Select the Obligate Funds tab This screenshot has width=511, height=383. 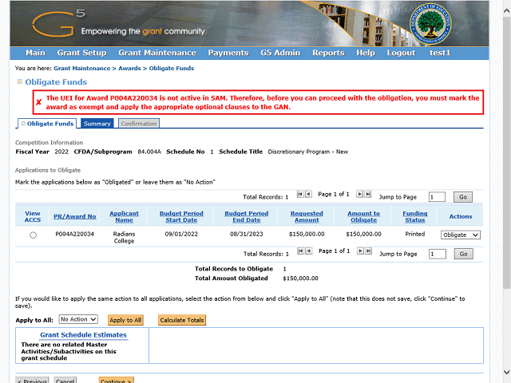click(47, 124)
